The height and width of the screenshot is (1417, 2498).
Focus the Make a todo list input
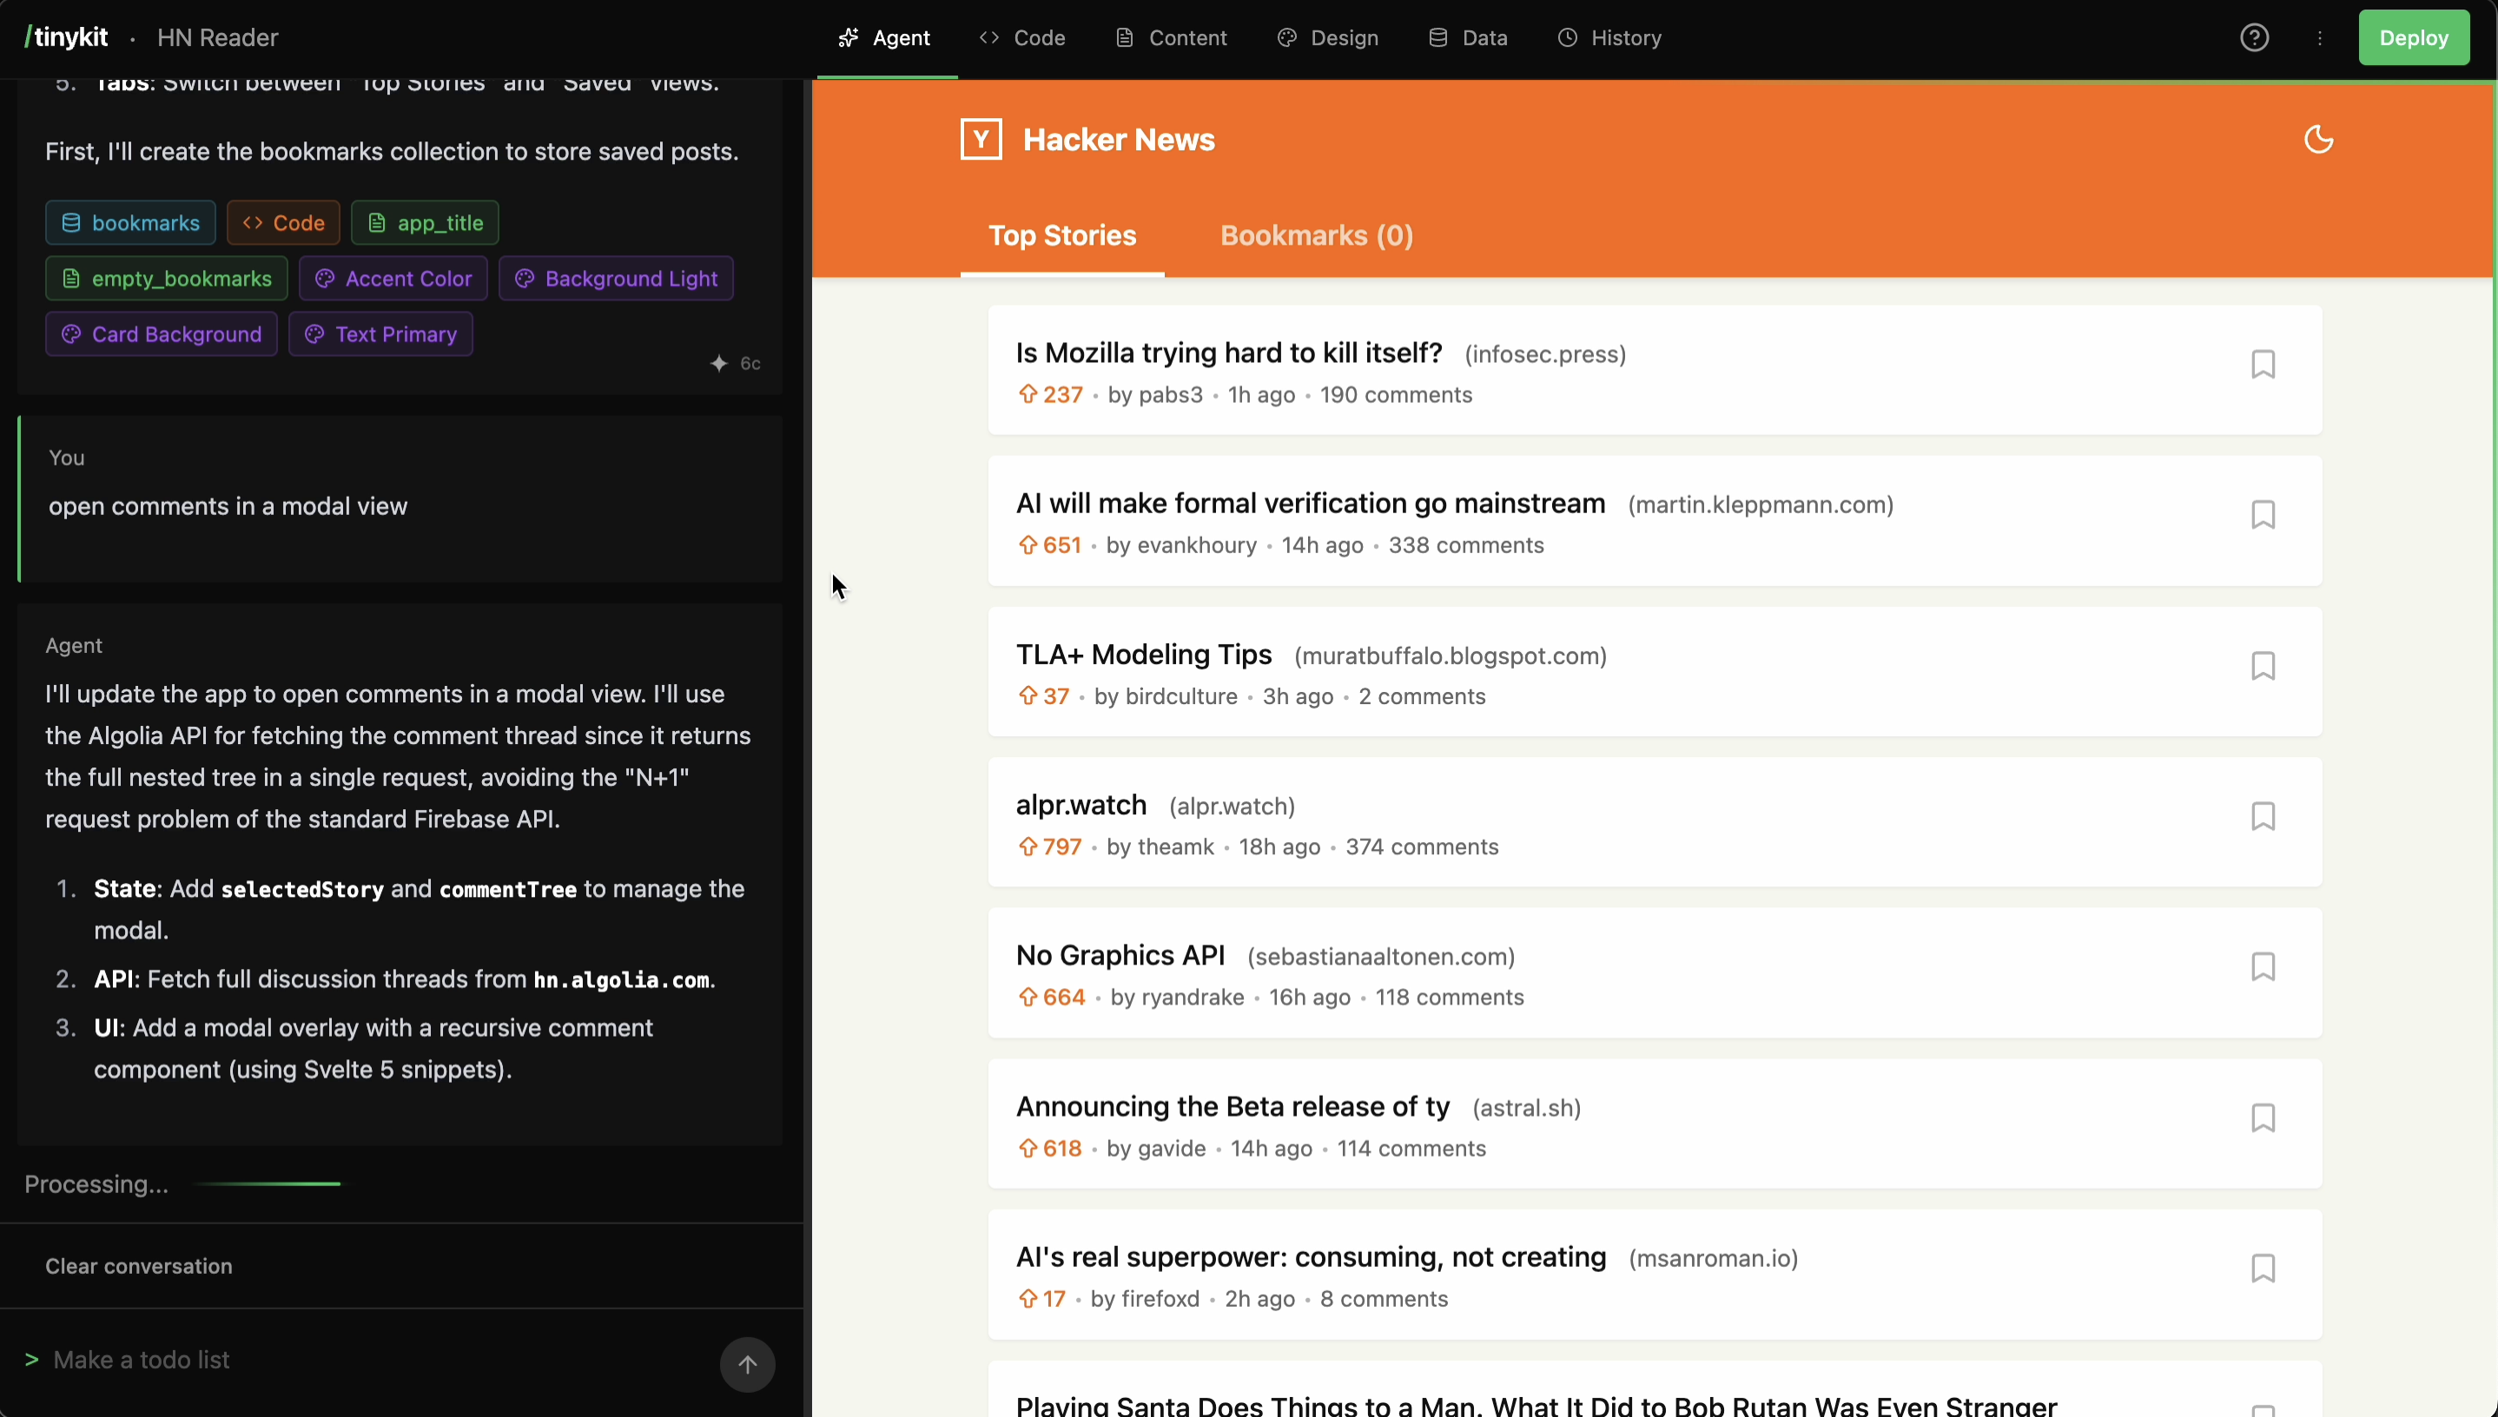(370, 1360)
